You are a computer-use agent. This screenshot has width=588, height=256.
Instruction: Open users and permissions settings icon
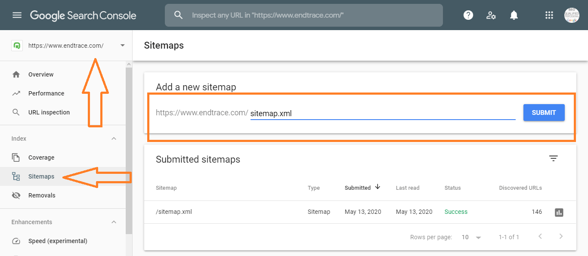(x=491, y=15)
